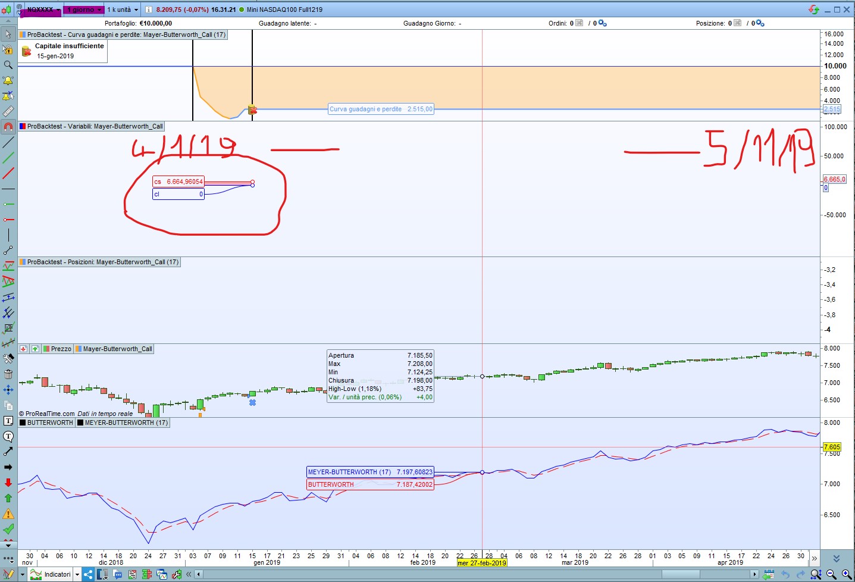Open the NQXXXX instrument dropdown
855x582 pixels.
(x=43, y=10)
